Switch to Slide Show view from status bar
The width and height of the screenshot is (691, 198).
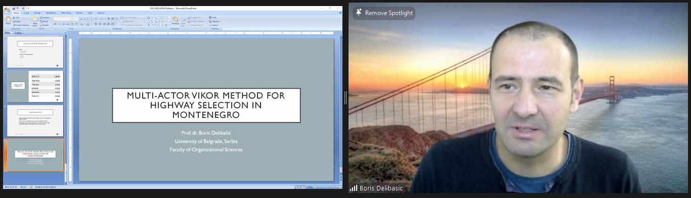coord(304,187)
